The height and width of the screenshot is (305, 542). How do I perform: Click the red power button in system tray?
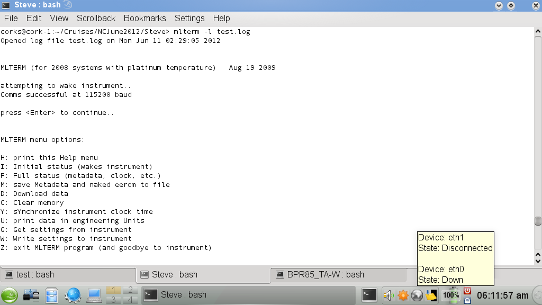[x=467, y=291]
